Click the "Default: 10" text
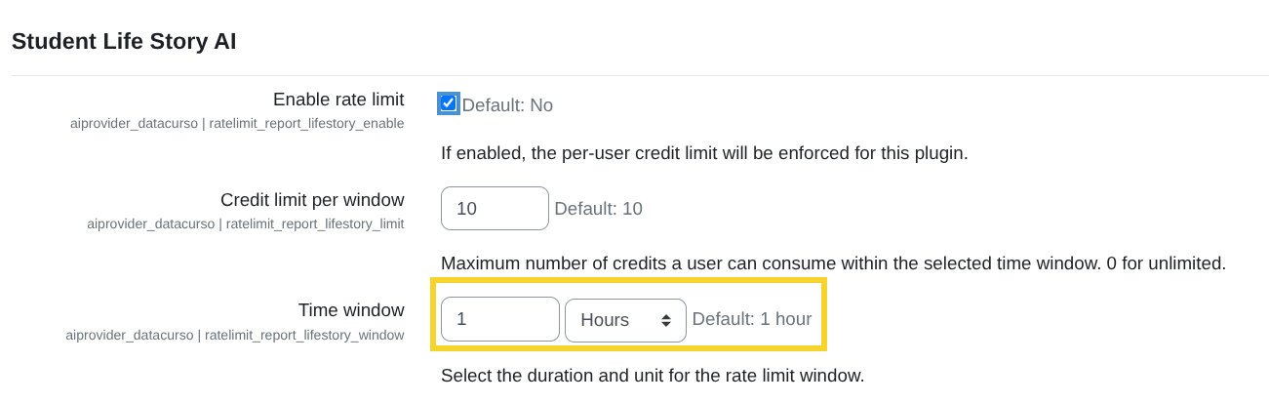Screen dimensions: 1269x403 coord(598,209)
